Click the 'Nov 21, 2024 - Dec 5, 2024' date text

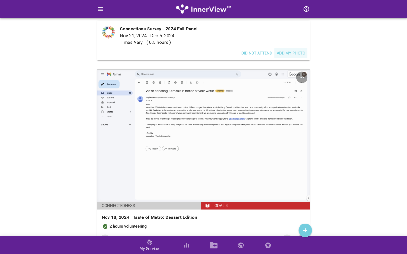point(147,36)
